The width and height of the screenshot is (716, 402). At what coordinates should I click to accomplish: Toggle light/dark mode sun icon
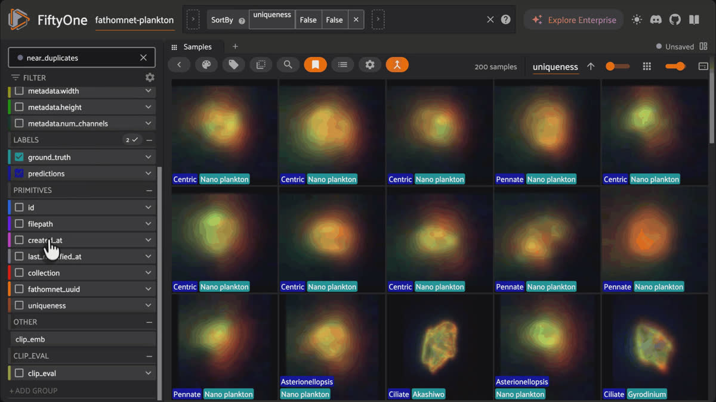click(x=637, y=20)
